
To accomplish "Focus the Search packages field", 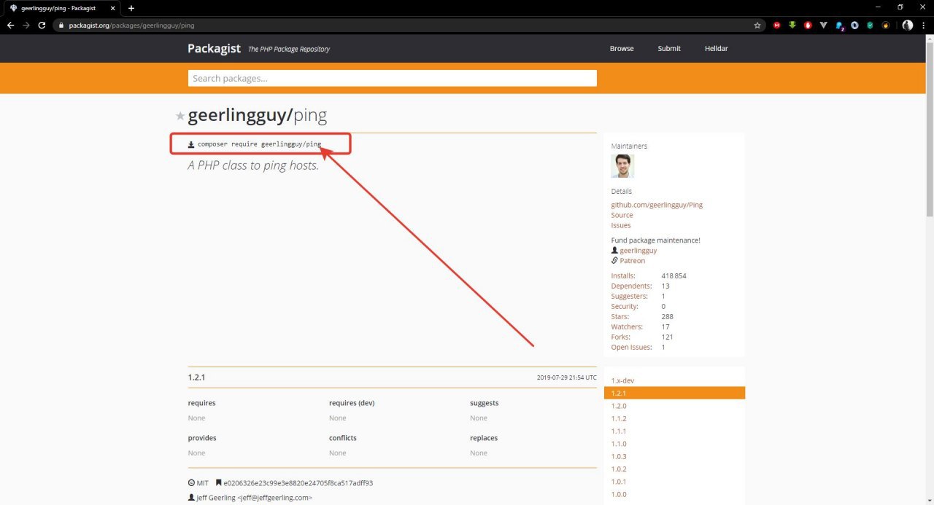I will (393, 78).
